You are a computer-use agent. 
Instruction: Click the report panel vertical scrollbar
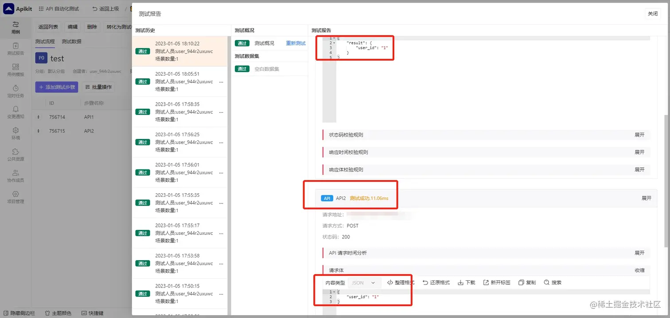click(x=666, y=180)
